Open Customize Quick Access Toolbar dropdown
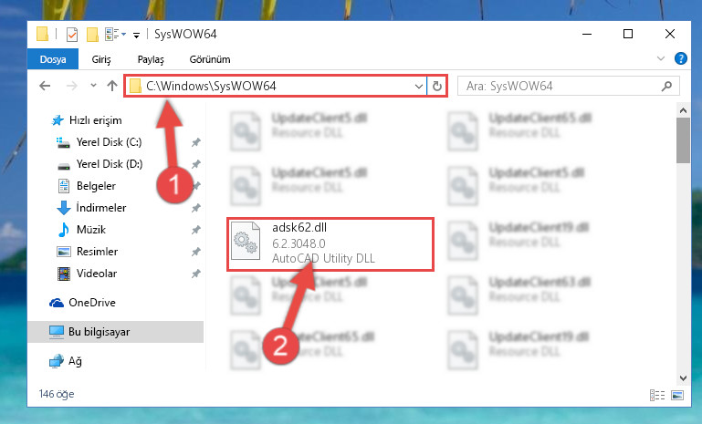The image size is (702, 424). coord(136,35)
